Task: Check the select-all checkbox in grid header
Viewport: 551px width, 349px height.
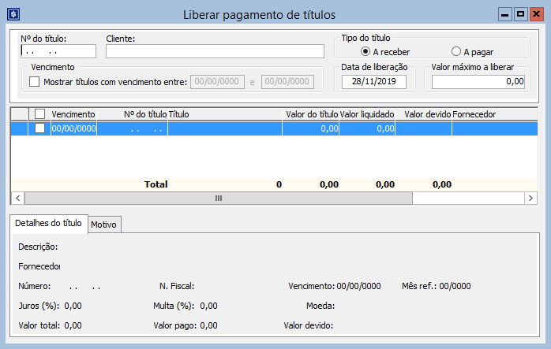Action: pyautogui.click(x=40, y=114)
